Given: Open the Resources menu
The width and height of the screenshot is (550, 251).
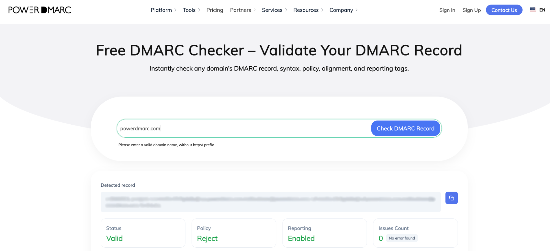Looking at the screenshot, I should [x=306, y=10].
